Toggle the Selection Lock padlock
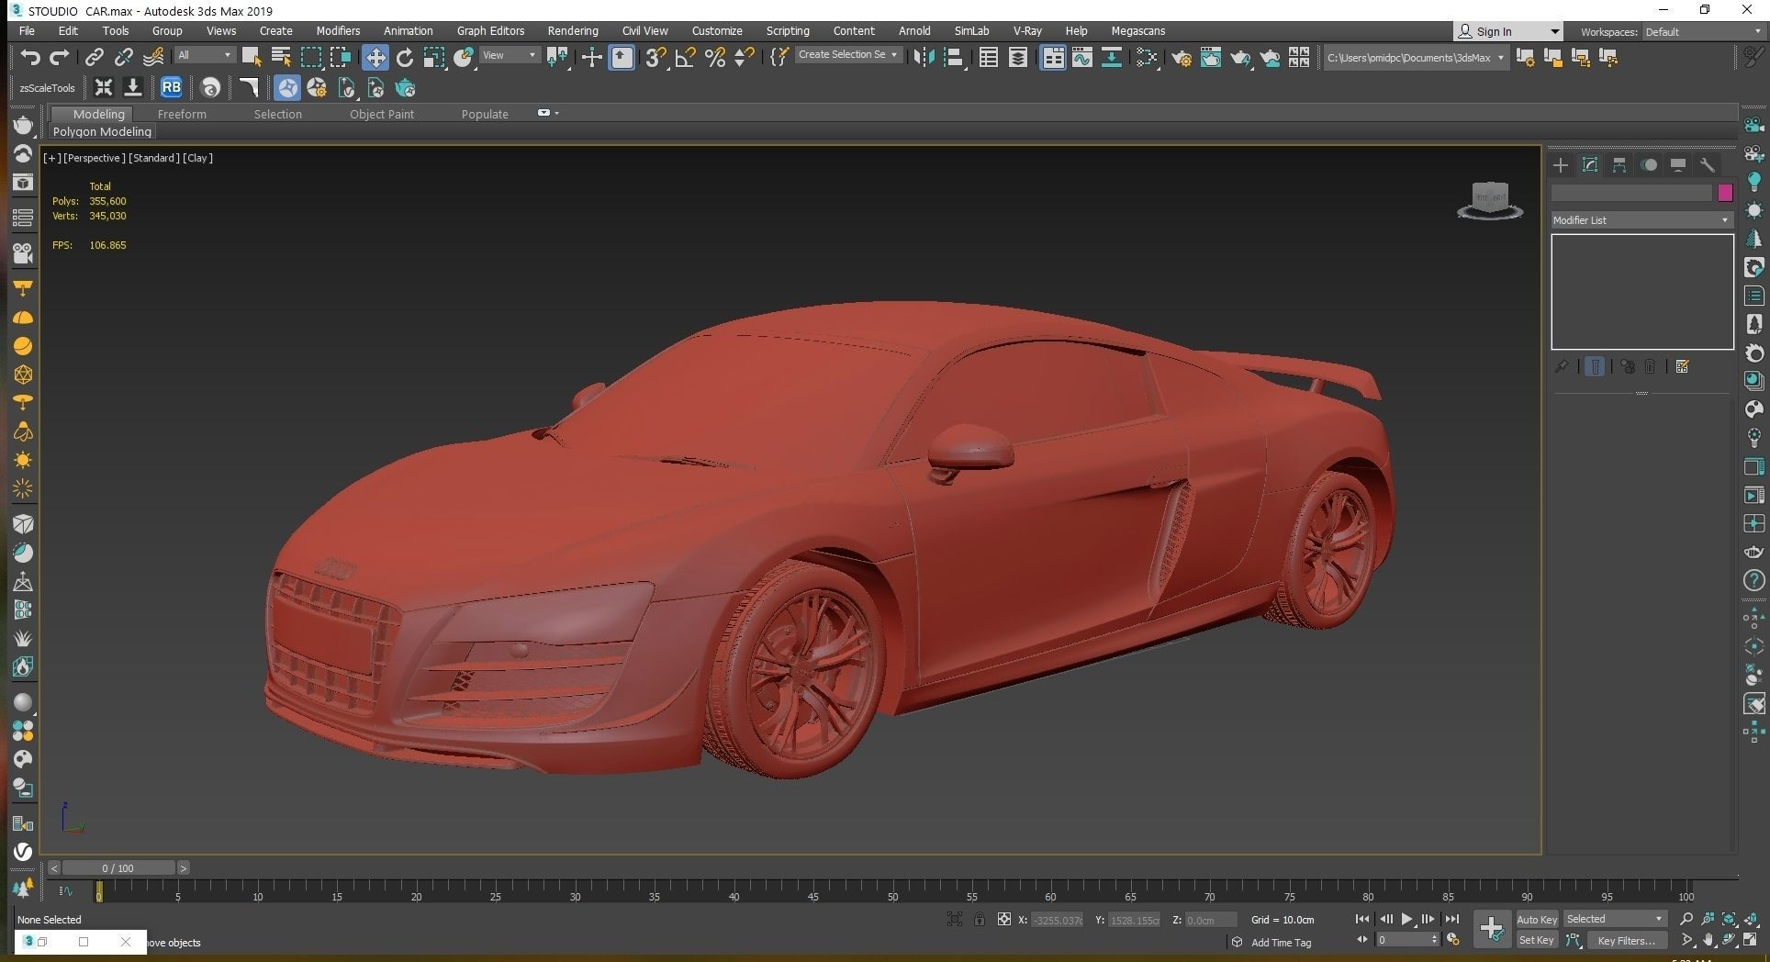The height and width of the screenshot is (962, 1770). click(x=980, y=919)
